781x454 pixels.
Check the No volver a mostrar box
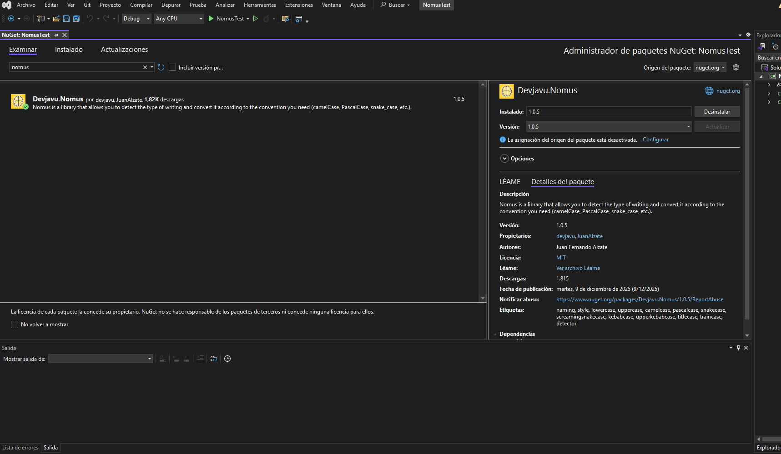(15, 324)
